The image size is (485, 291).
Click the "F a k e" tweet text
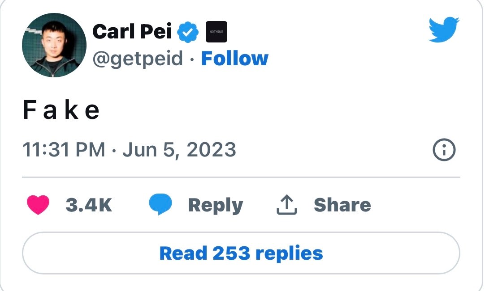point(61,110)
